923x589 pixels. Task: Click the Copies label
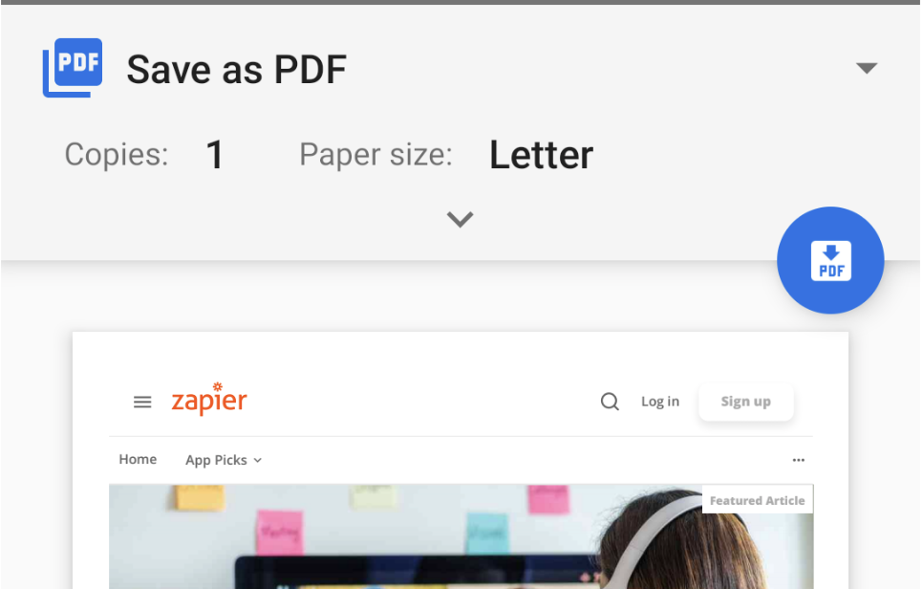point(117,155)
